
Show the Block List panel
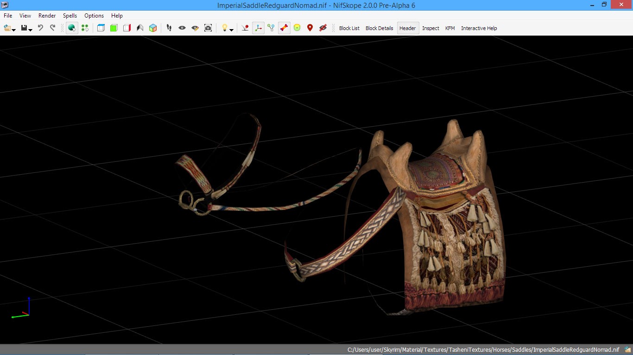click(x=349, y=28)
